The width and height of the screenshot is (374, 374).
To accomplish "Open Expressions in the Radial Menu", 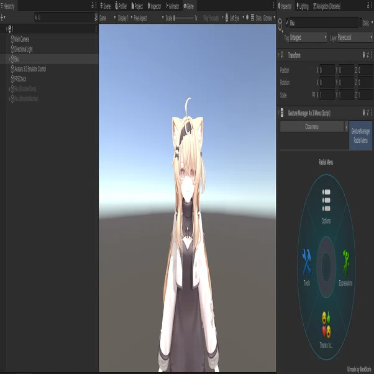I will [345, 267].
